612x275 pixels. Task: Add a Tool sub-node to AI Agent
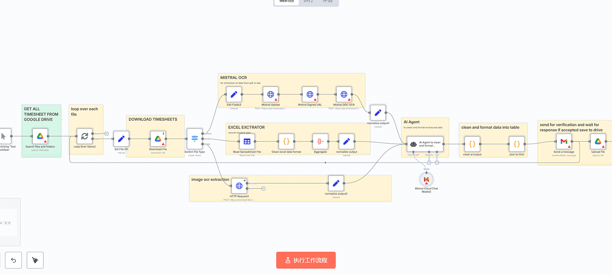[x=437, y=163]
